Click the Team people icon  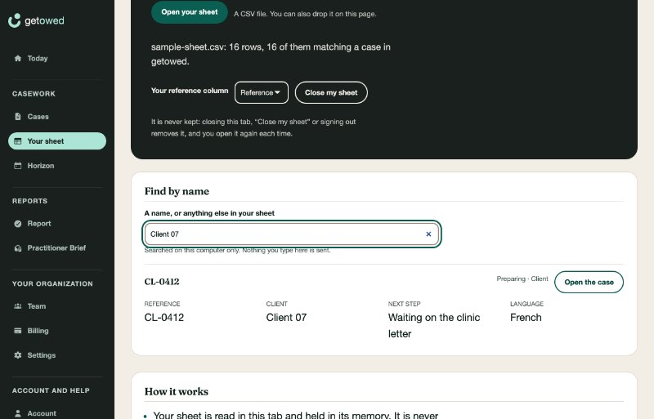pyautogui.click(x=17, y=306)
